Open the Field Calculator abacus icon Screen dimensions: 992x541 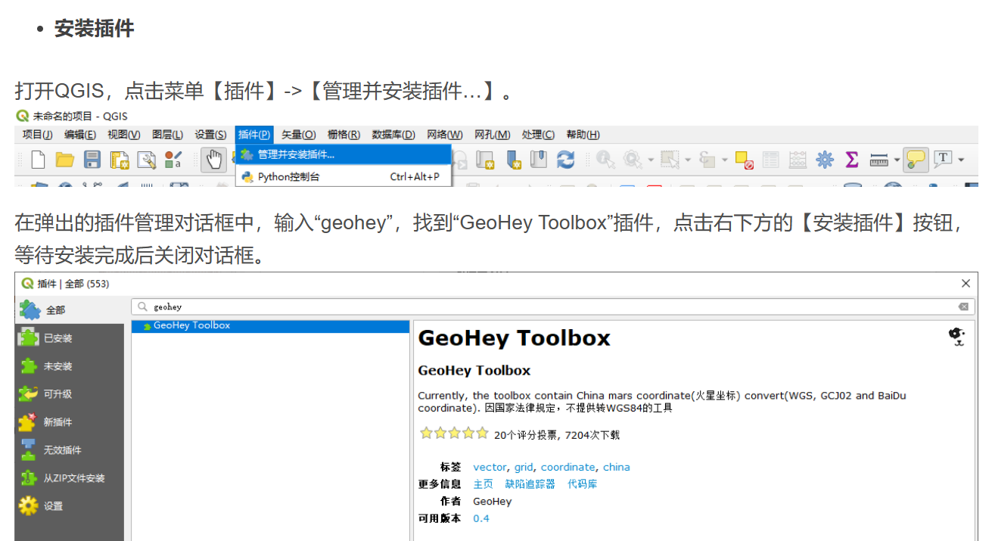(x=798, y=160)
